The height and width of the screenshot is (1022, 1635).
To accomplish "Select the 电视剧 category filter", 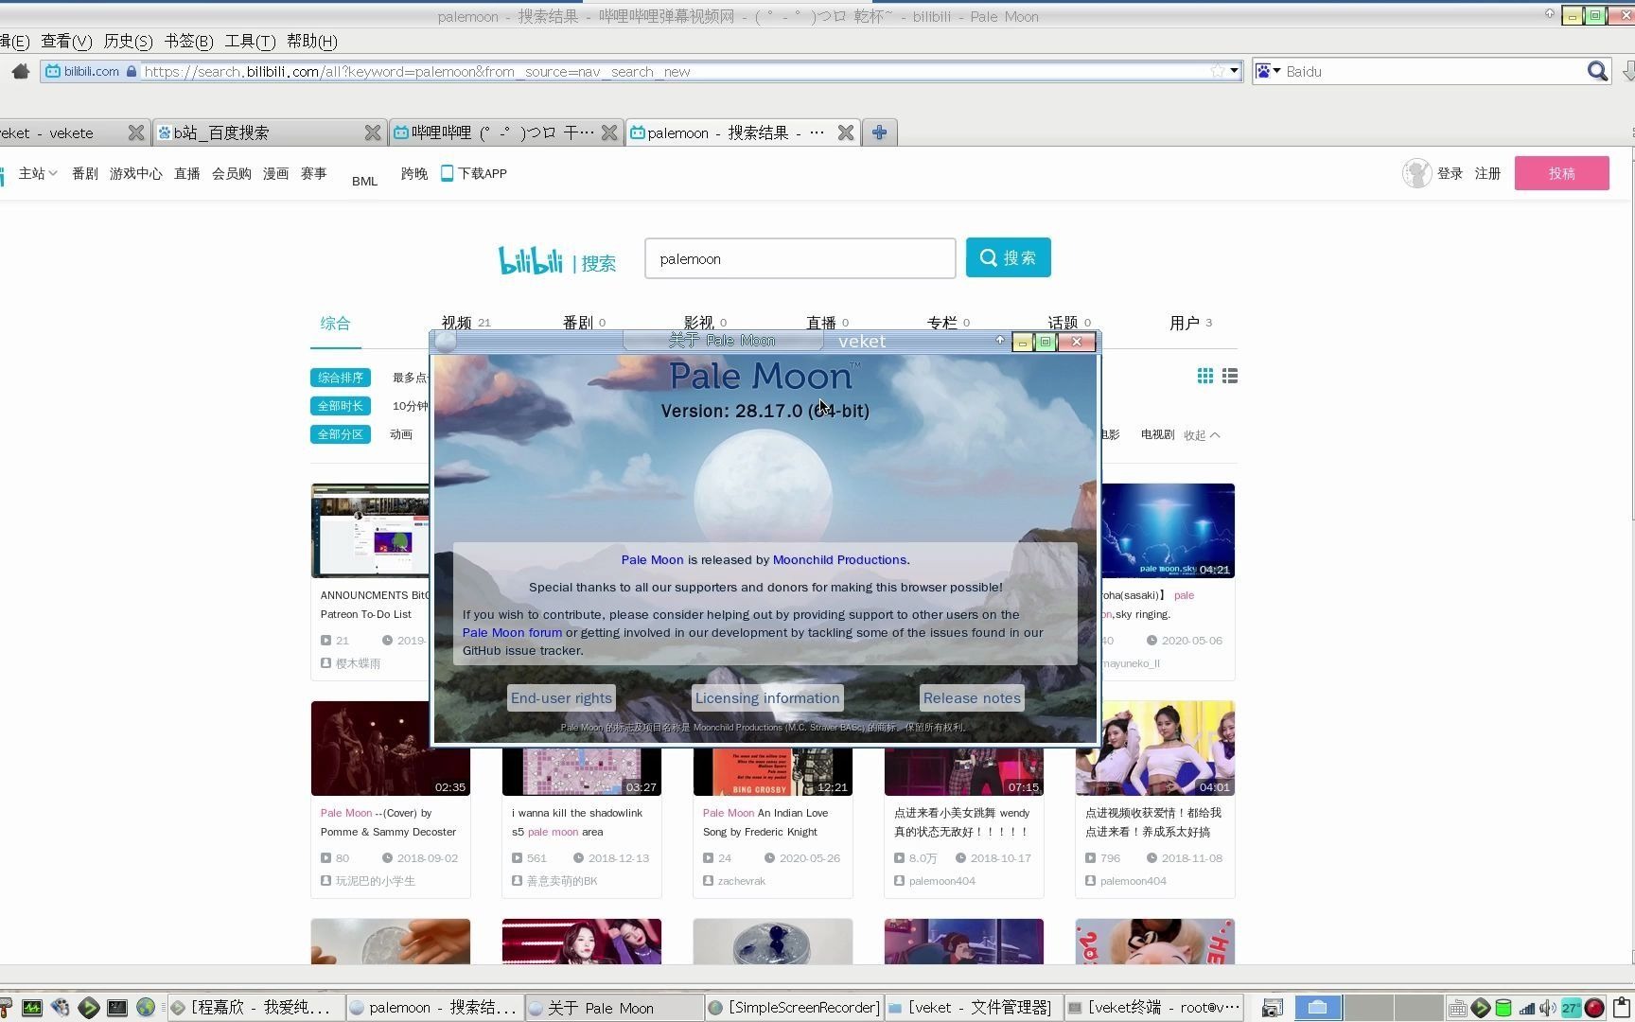I will (x=1157, y=434).
